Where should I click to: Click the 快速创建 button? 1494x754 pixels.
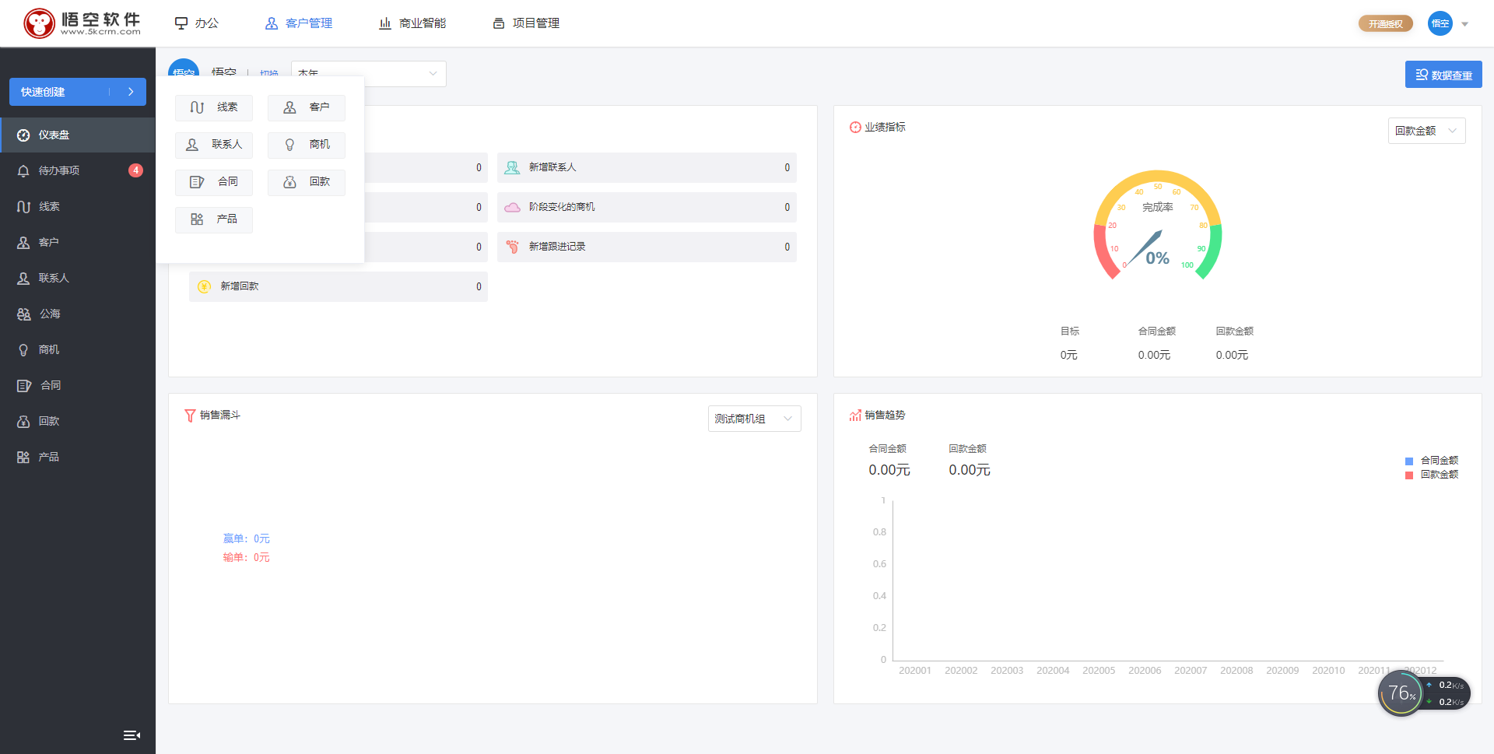77,92
